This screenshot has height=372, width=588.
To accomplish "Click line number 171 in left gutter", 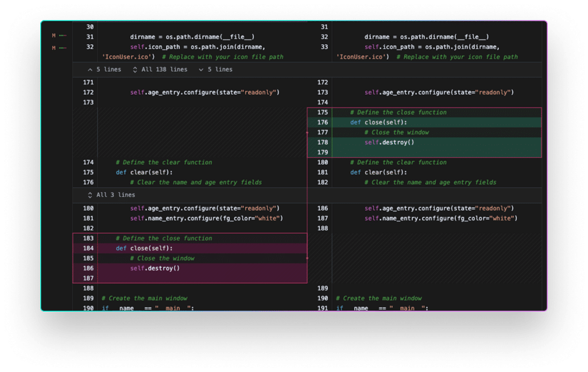I will (88, 82).
